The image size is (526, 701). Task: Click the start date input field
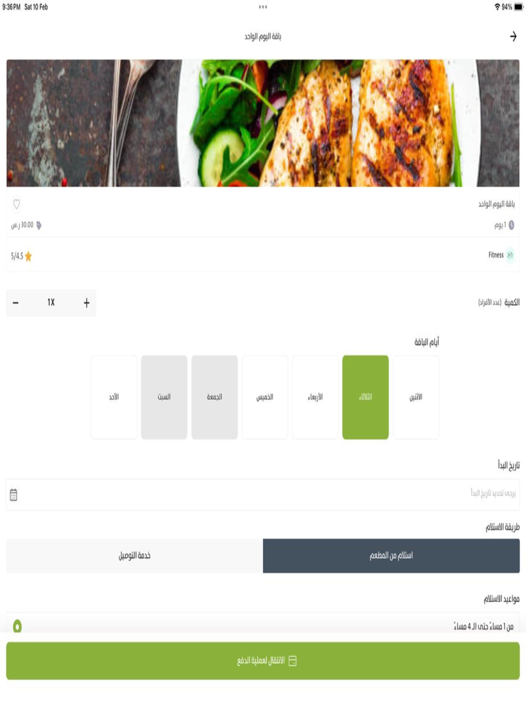[263, 494]
